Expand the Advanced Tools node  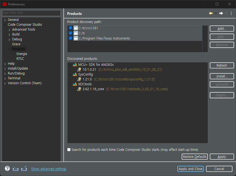pyautogui.click(x=9, y=30)
